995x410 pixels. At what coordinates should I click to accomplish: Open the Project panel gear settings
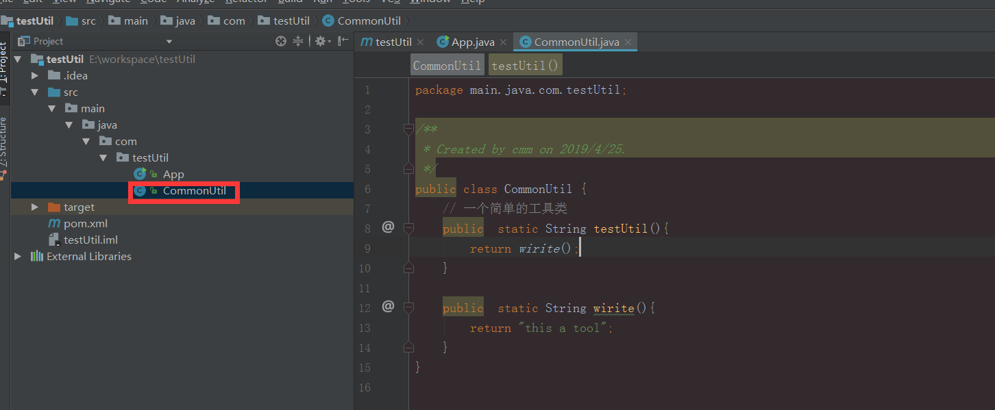(x=321, y=41)
